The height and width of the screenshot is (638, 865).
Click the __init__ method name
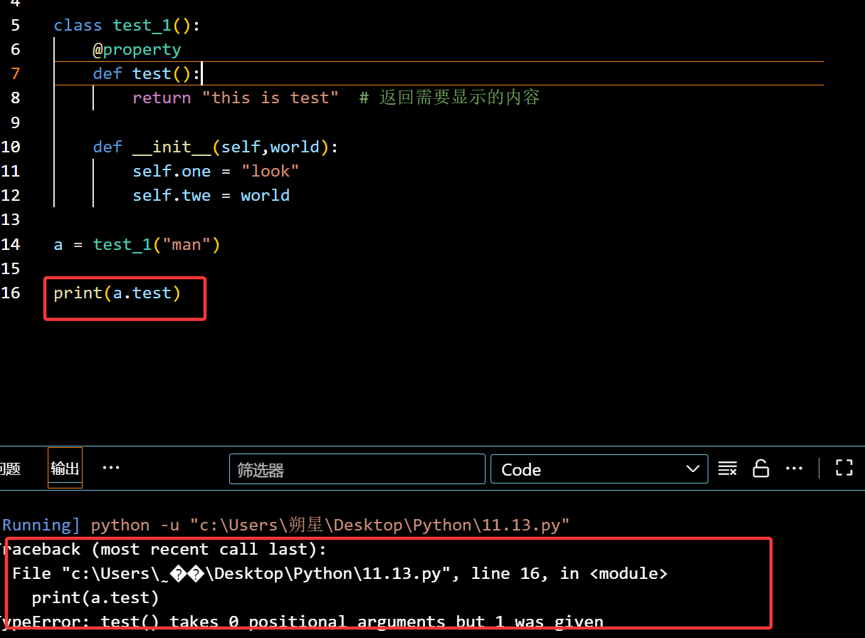[x=172, y=147]
